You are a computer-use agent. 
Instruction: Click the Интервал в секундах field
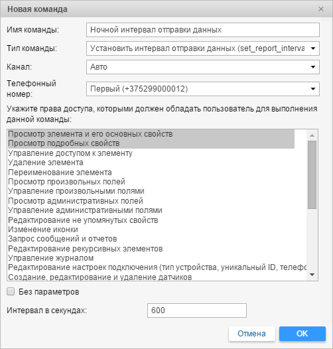point(197,311)
